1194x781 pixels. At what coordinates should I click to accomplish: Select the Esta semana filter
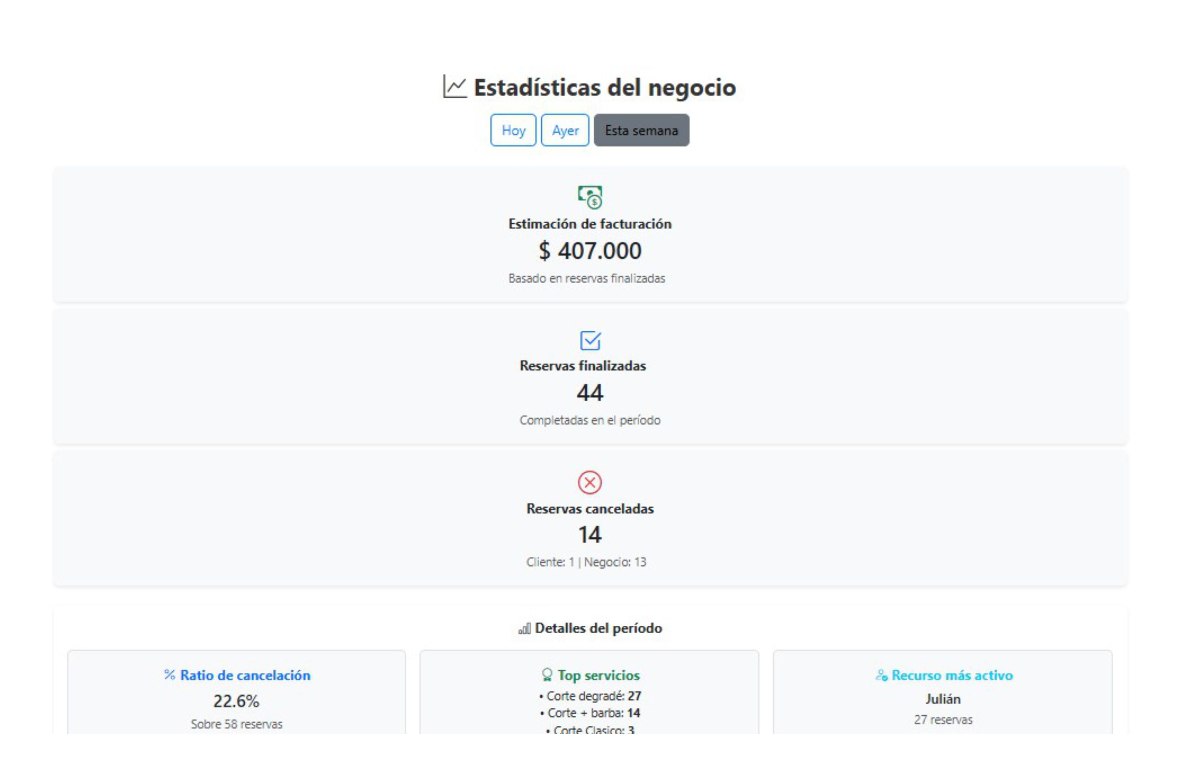pyautogui.click(x=641, y=130)
